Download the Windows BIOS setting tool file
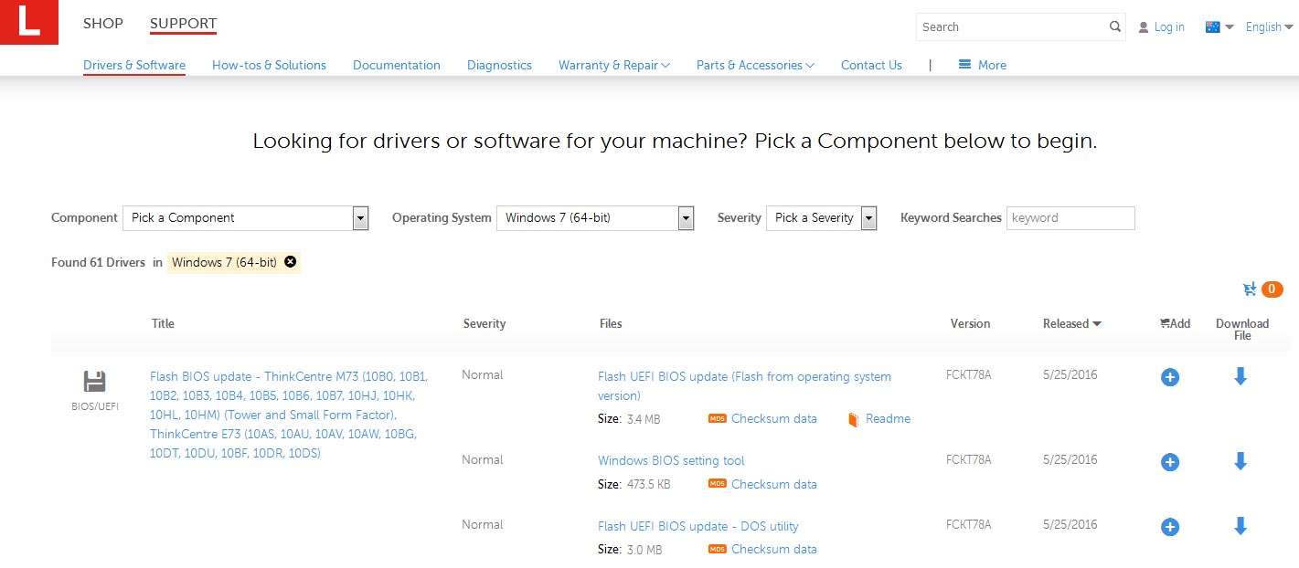Screen dimensions: 1299x568 point(1240,461)
